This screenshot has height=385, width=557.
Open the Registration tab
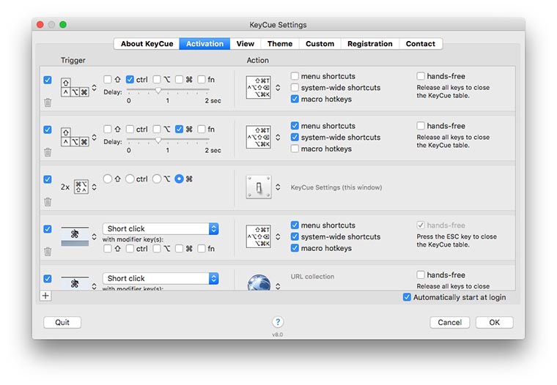point(370,44)
